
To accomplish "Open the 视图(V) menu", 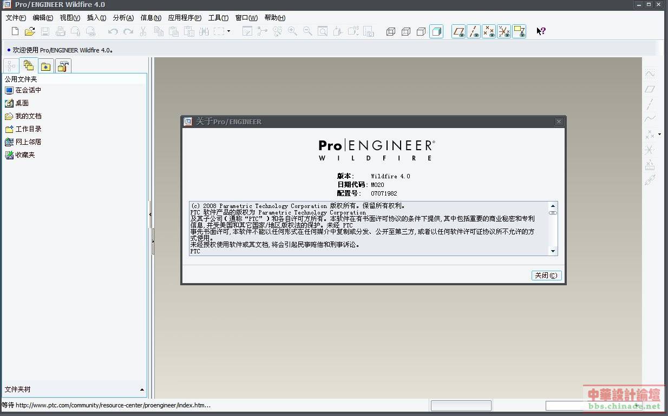I will click(x=70, y=18).
